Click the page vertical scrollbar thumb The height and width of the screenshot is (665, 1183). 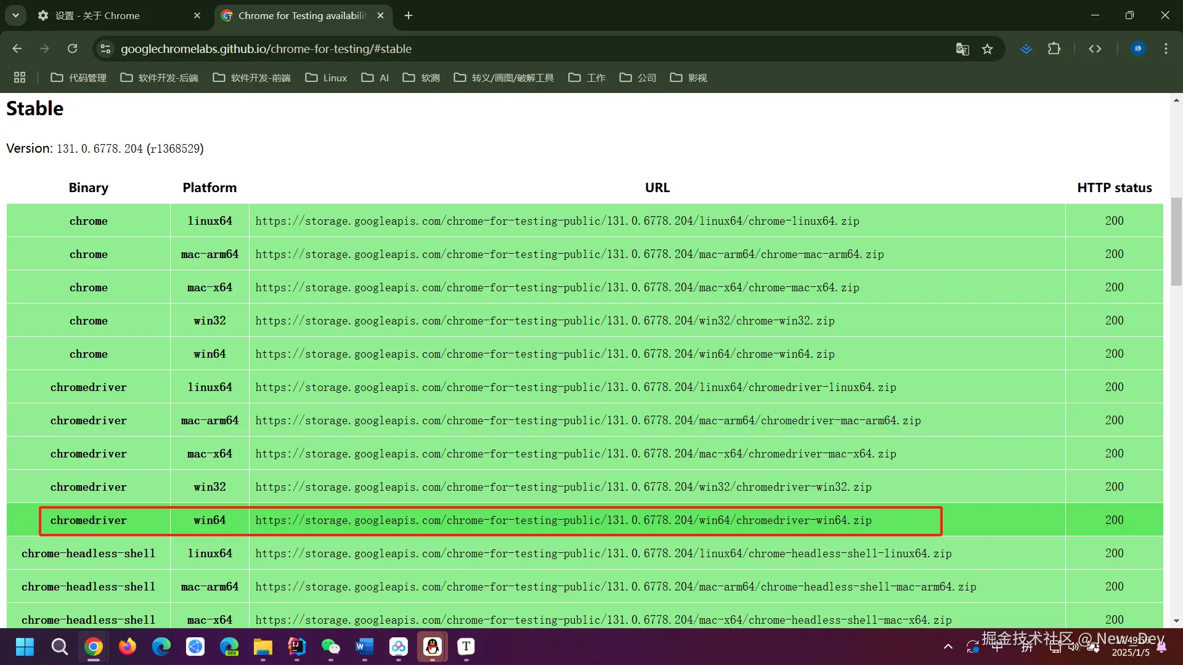(1176, 241)
